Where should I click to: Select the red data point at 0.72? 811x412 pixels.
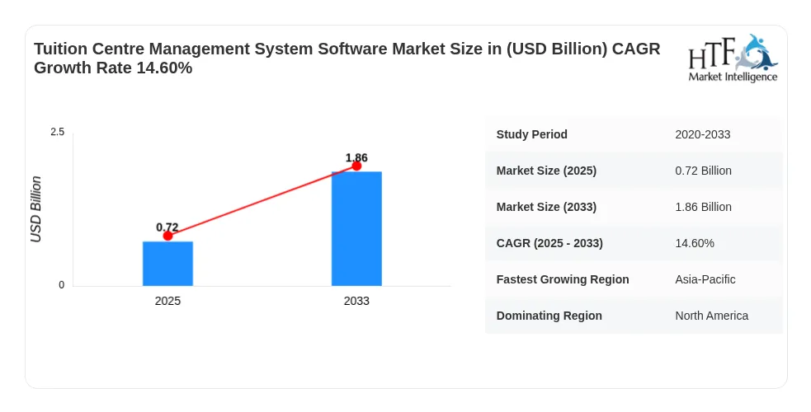pos(167,236)
